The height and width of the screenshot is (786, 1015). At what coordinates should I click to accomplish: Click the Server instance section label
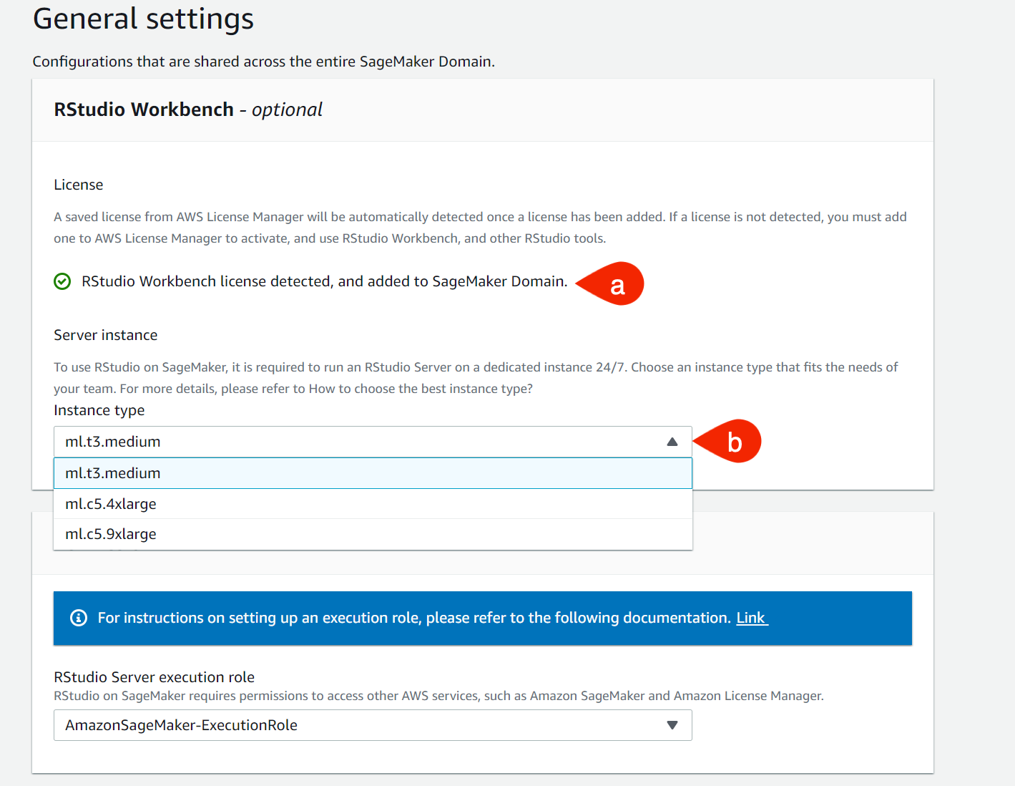pos(106,335)
